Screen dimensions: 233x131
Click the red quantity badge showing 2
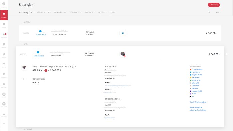[x=46, y=70]
